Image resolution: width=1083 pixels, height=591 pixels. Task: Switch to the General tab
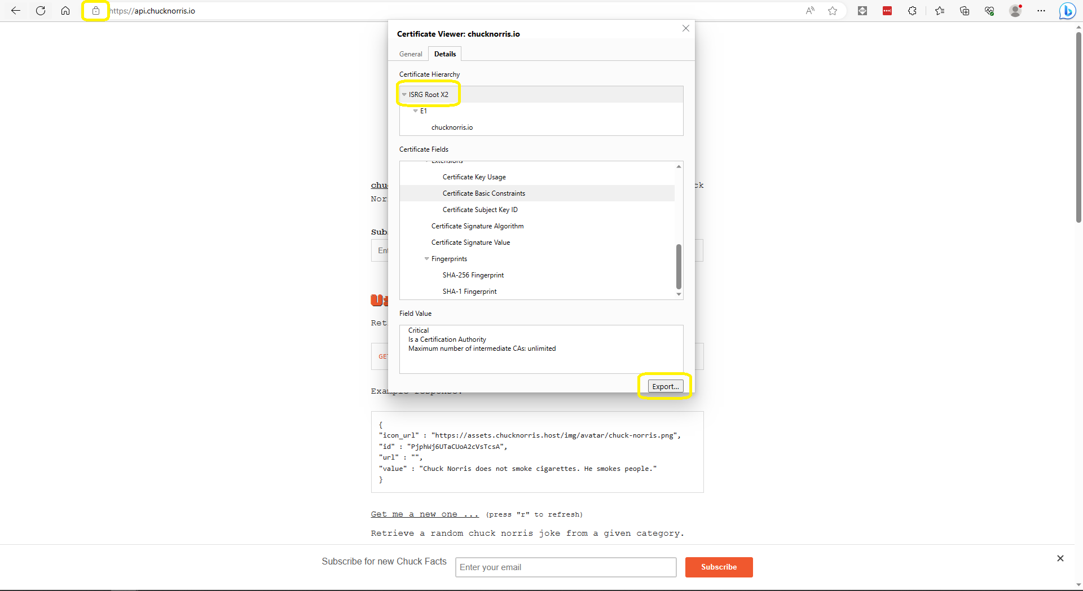410,54
